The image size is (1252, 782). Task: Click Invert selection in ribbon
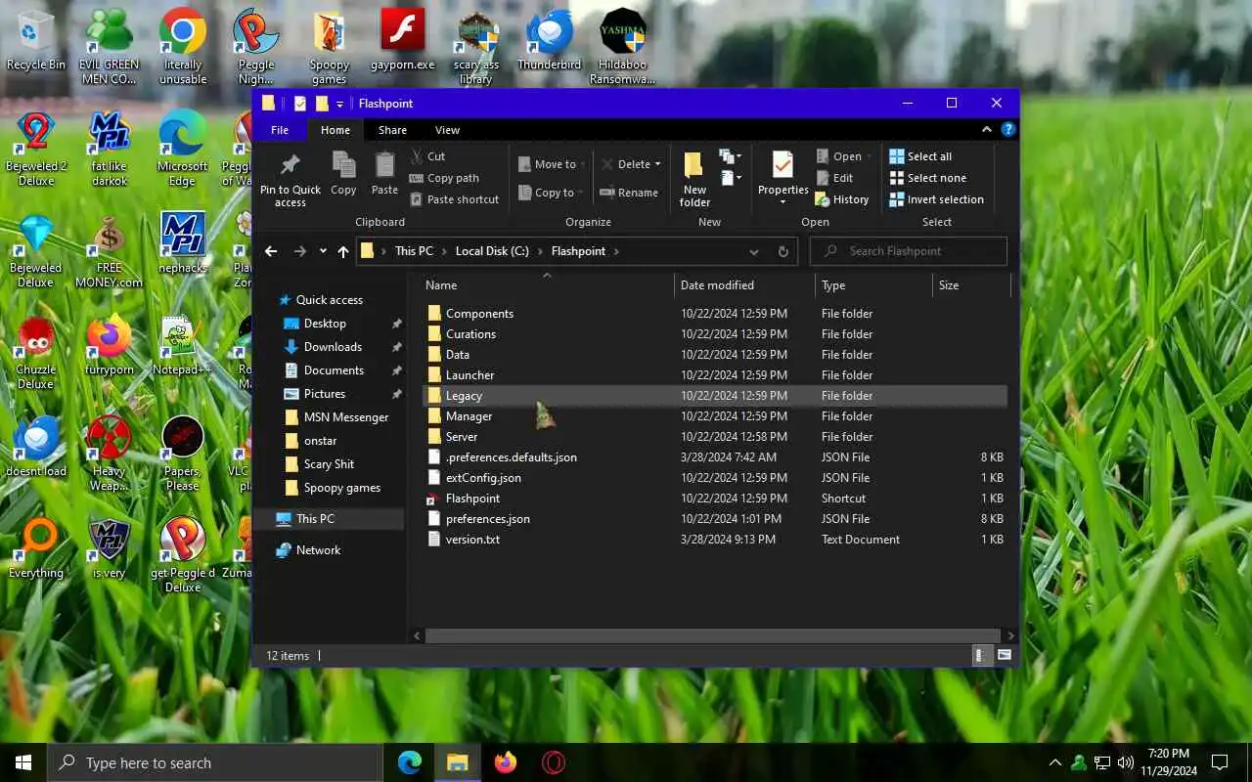tap(936, 199)
